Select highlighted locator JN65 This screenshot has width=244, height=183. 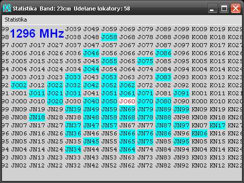coord(127,141)
